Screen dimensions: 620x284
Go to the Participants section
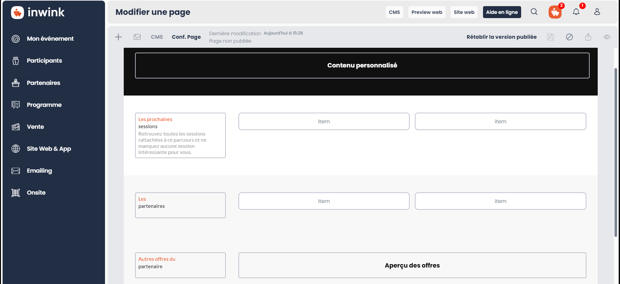pyautogui.click(x=44, y=61)
